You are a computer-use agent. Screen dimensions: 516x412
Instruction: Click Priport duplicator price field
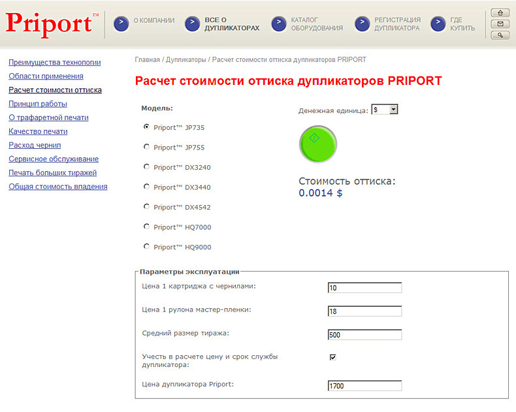[x=364, y=386]
